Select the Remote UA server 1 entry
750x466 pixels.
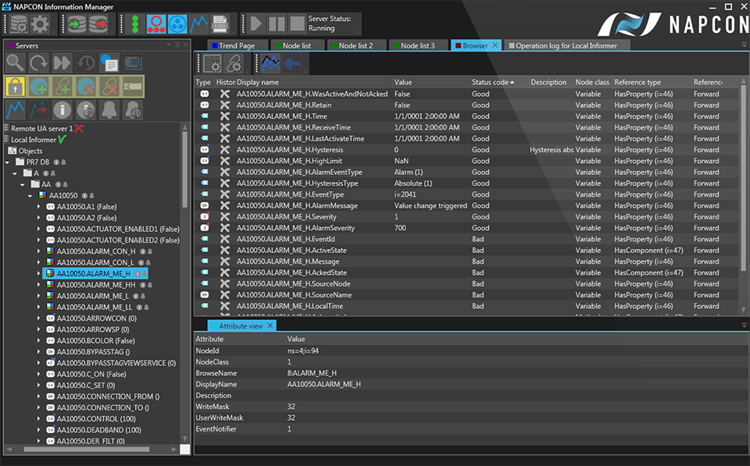coord(42,128)
